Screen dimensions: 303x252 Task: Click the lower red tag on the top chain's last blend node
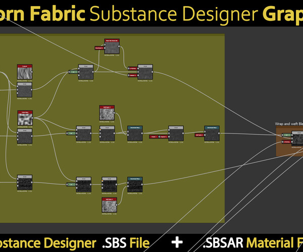click(x=132, y=76)
